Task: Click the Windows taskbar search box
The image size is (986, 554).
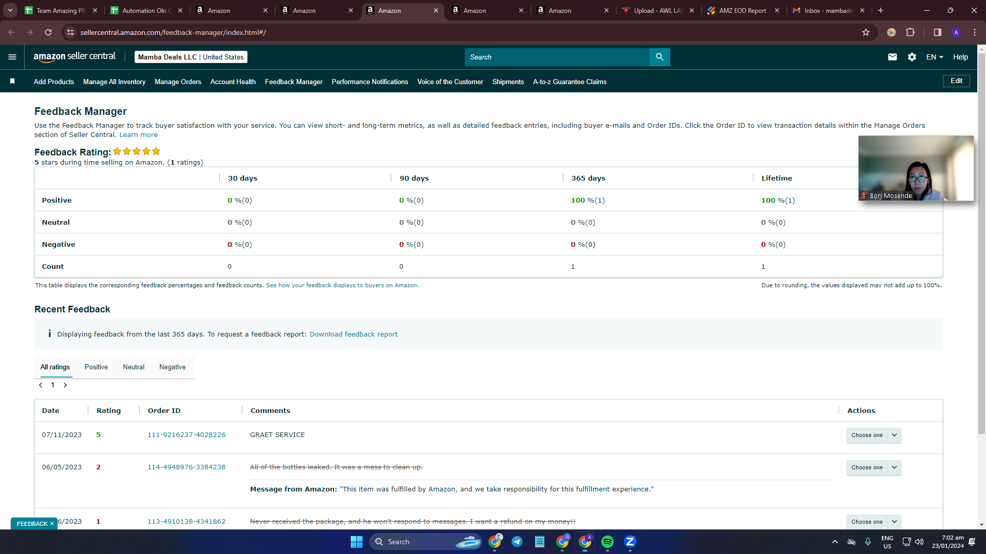Action: (x=425, y=542)
